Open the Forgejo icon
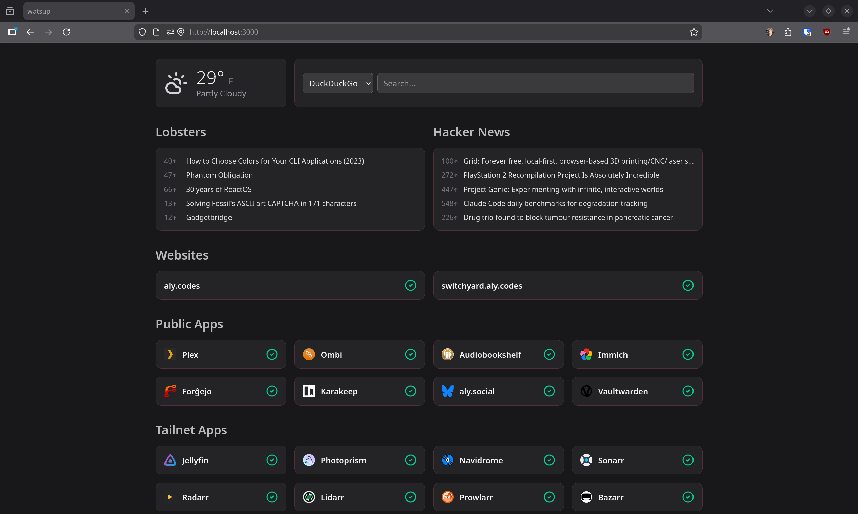Image resolution: width=858 pixels, height=514 pixels. (x=170, y=391)
